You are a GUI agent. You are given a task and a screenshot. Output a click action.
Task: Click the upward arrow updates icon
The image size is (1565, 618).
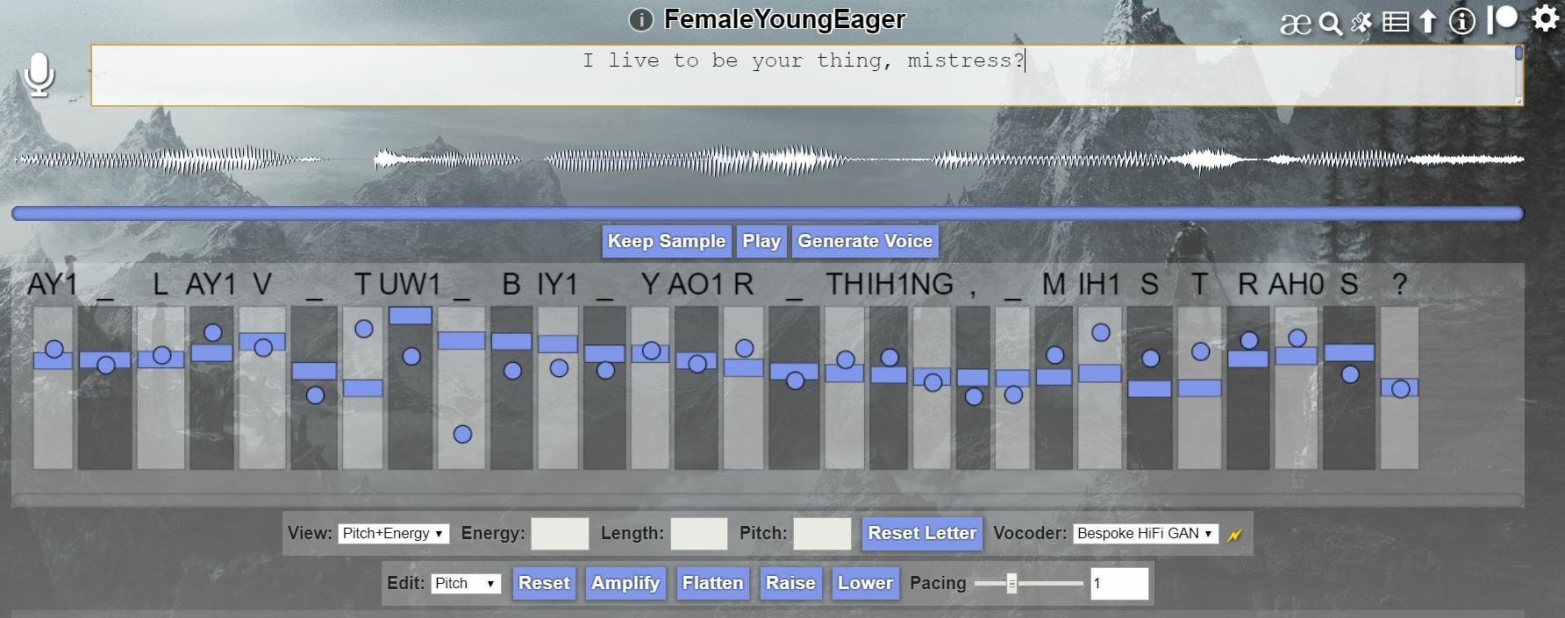click(x=1428, y=22)
